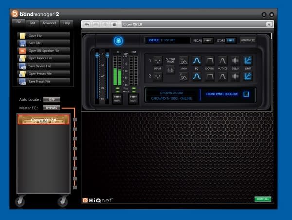The width and height of the screenshot is (292, 220).
Task: Open channel 1 EQ module
Action: coord(197,61)
